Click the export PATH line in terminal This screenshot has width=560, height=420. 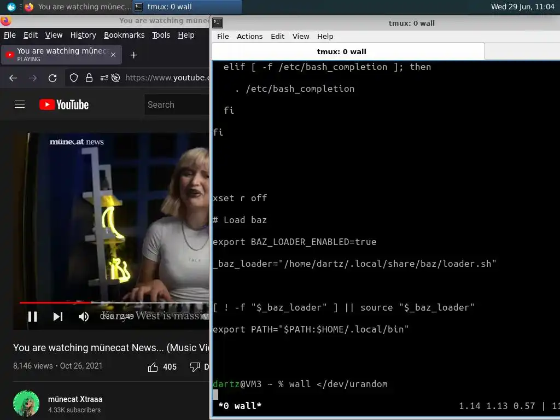coord(311,329)
